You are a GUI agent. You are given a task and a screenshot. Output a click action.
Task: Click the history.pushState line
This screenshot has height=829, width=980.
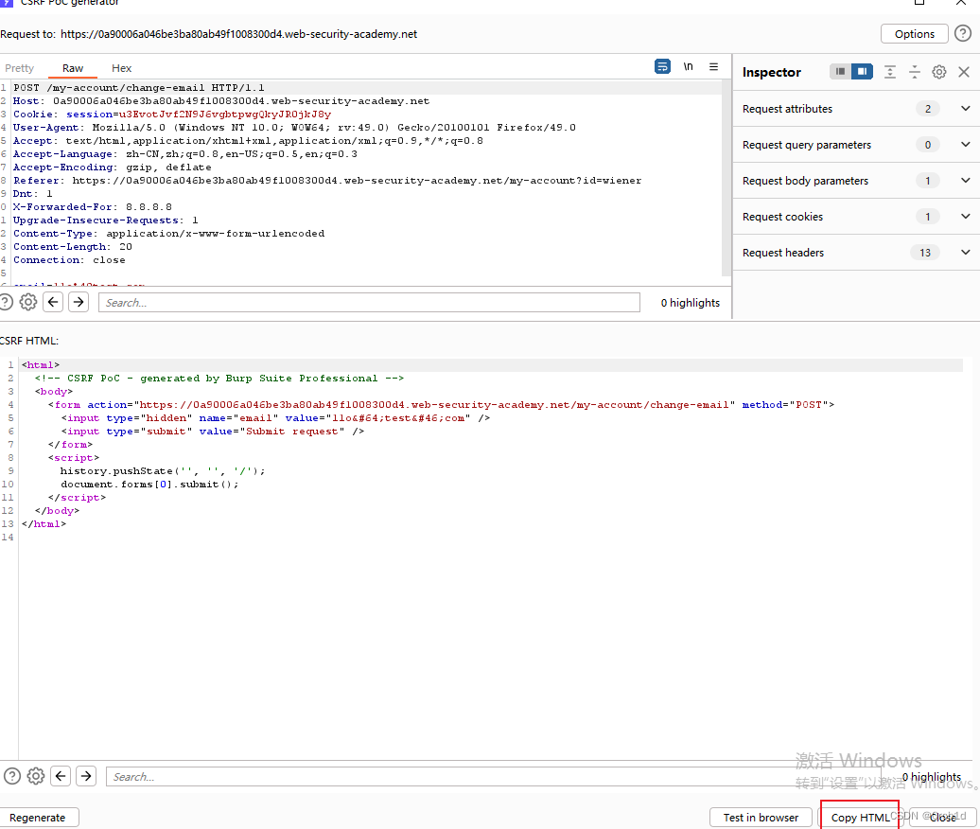(x=163, y=470)
